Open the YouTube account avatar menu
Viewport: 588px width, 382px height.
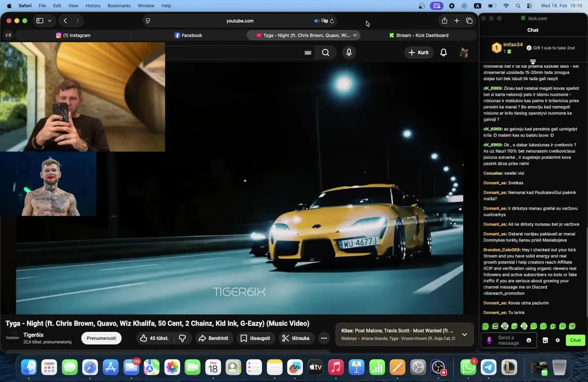click(x=463, y=53)
